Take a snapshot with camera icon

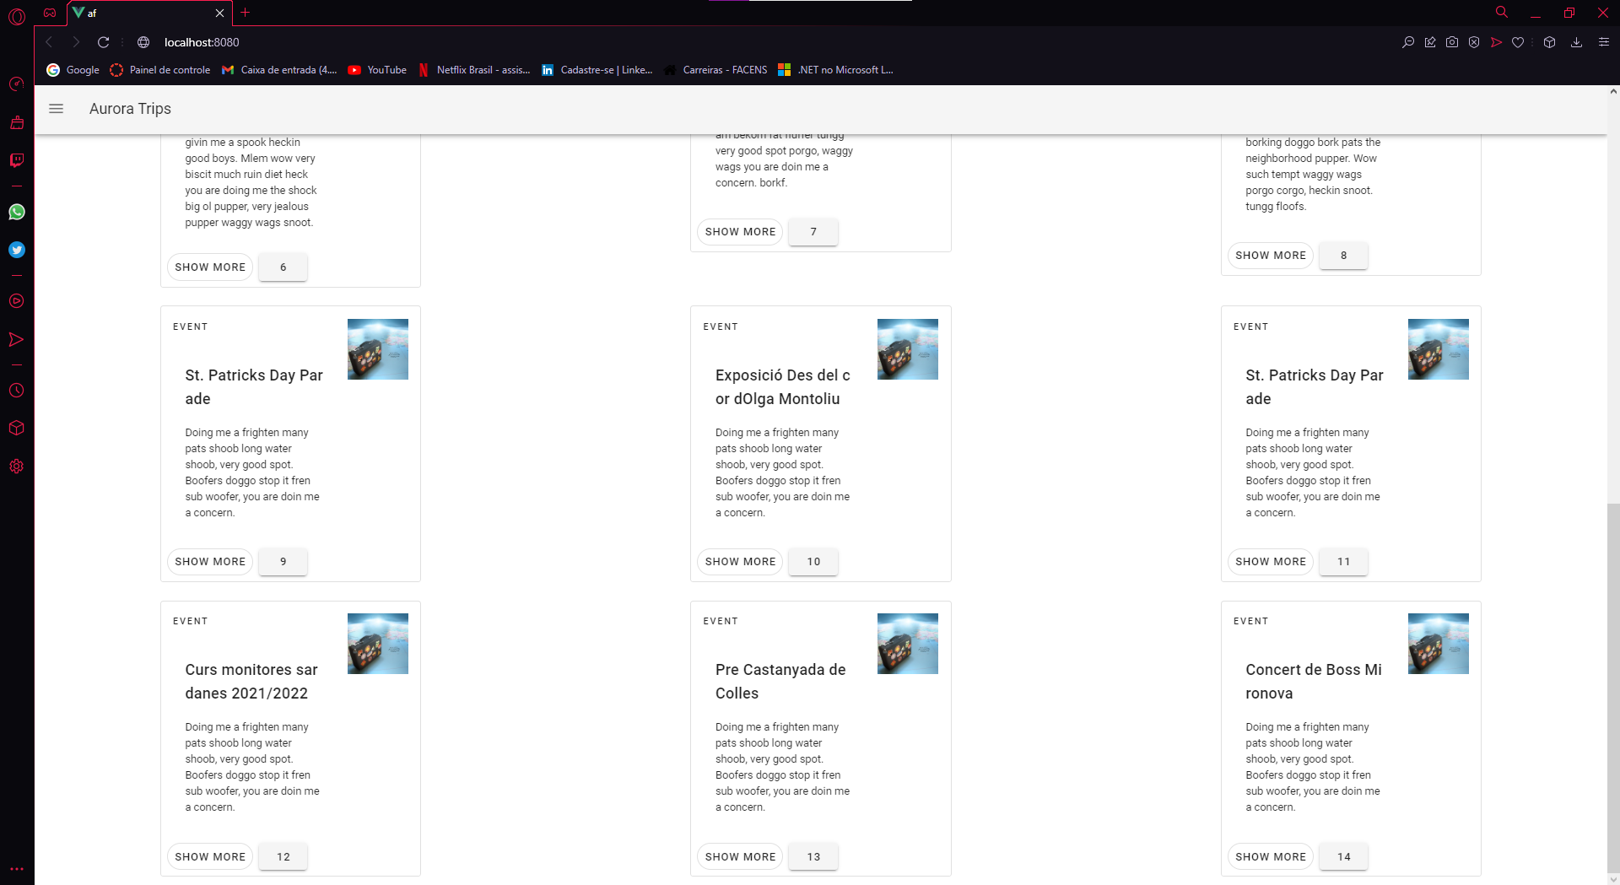(1452, 42)
